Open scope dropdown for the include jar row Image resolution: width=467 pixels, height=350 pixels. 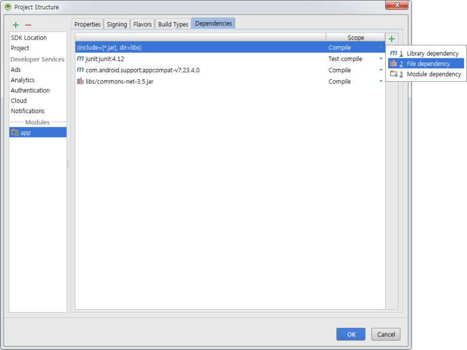coord(381,47)
